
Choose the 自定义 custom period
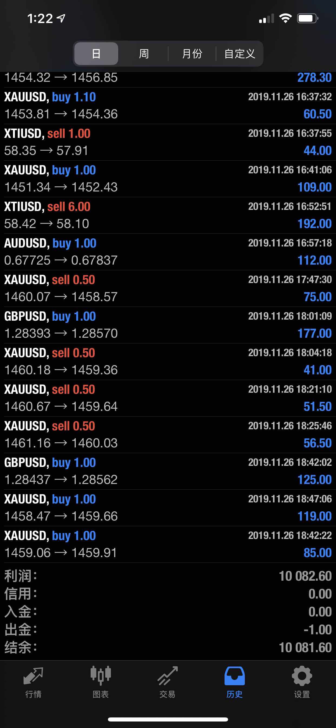pyautogui.click(x=240, y=53)
